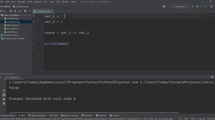Open the comparison run configuration dropdown
This screenshot has height=120, width=215.
pos(180,6)
